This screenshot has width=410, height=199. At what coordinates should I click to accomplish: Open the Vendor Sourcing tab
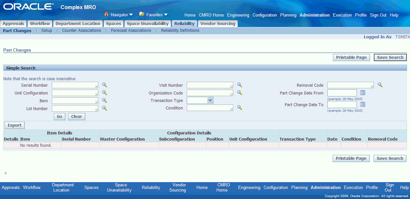[218, 24]
